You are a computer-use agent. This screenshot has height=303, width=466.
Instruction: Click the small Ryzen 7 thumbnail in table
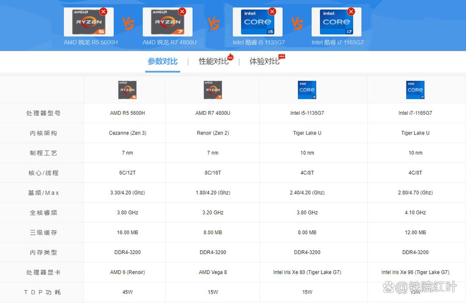pos(213,90)
